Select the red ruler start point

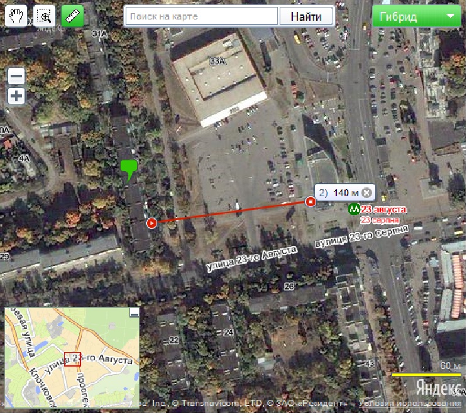coord(151,223)
